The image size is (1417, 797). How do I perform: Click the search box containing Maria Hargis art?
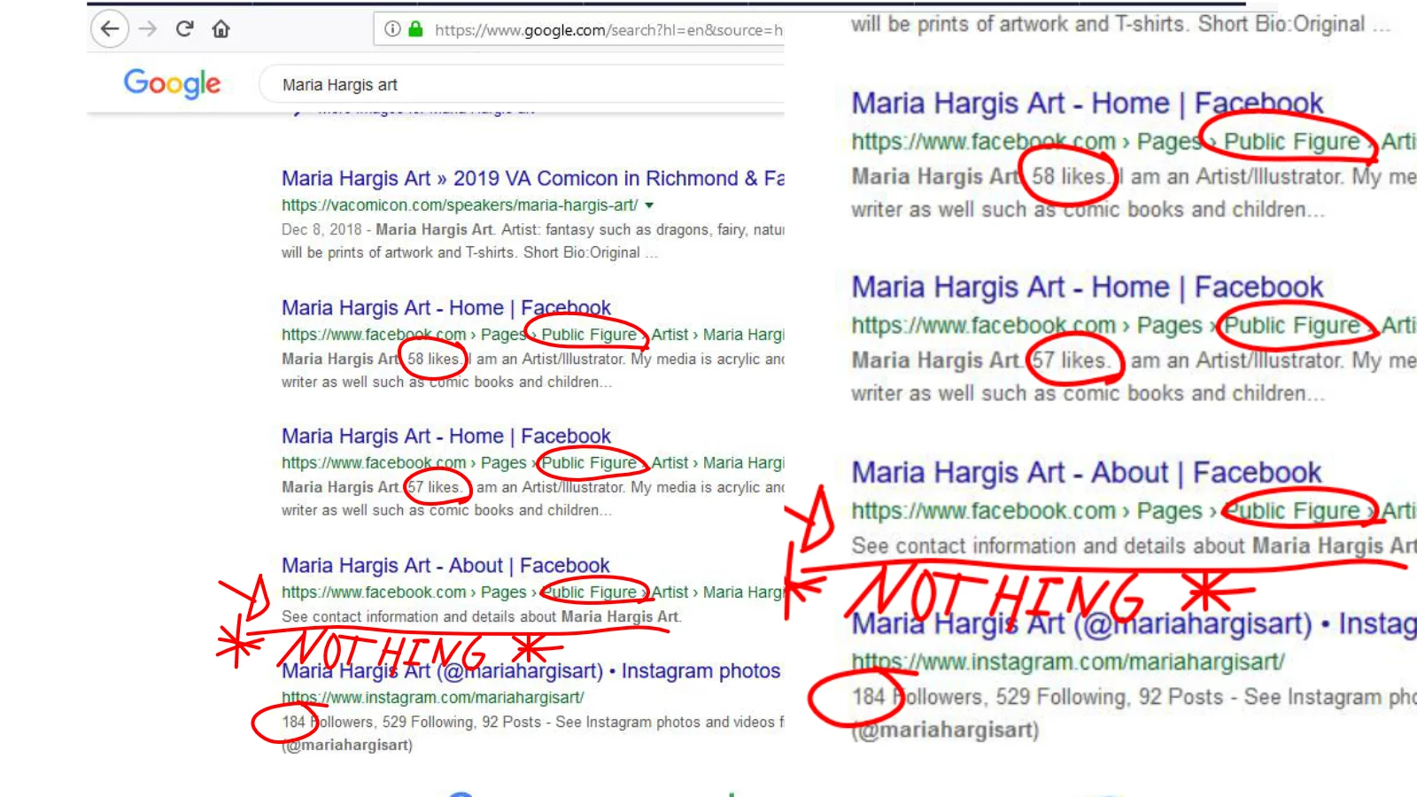pos(523,85)
